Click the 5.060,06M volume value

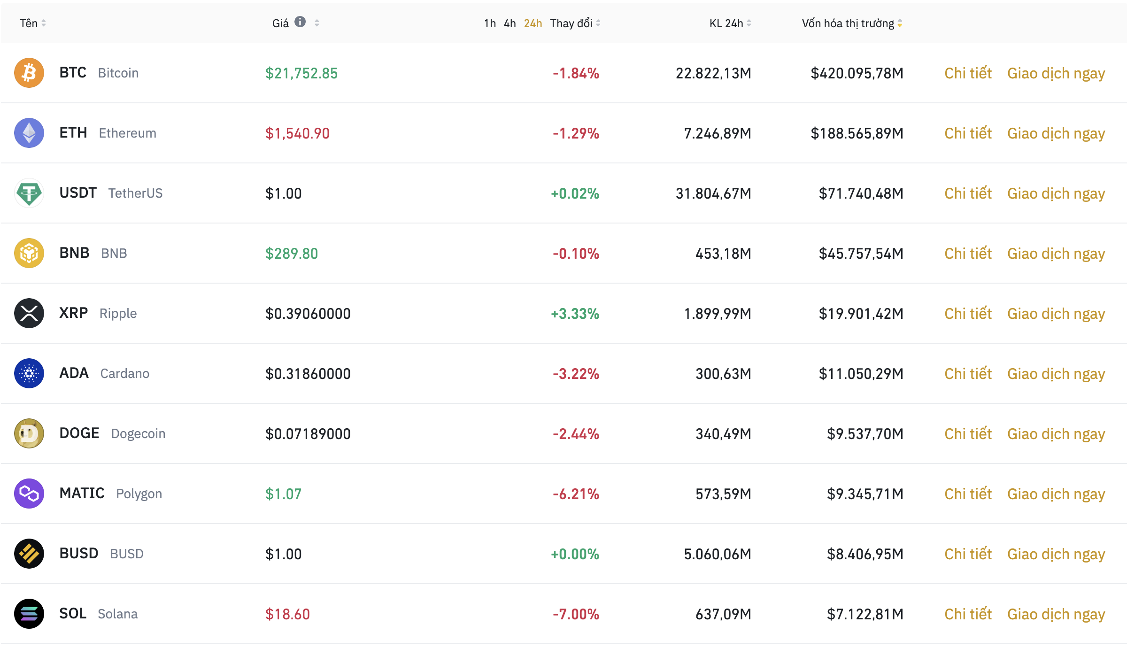(718, 554)
